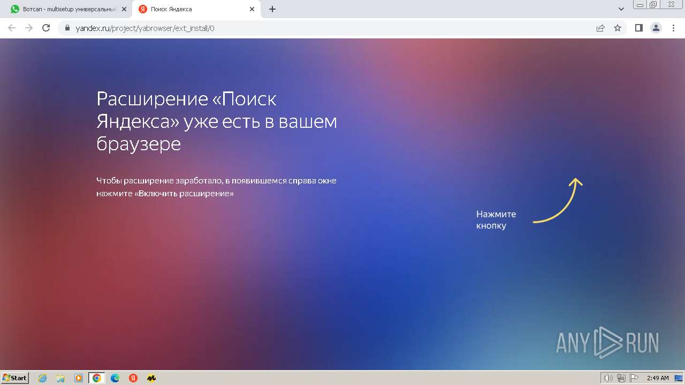Open network status tray icon
The height and width of the screenshot is (385, 685).
pyautogui.click(x=621, y=378)
